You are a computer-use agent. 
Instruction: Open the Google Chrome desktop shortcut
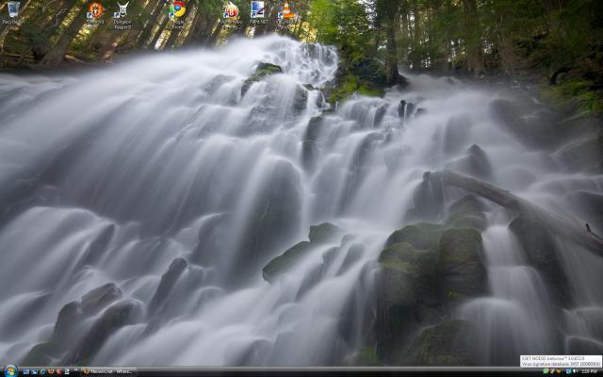pos(177,13)
